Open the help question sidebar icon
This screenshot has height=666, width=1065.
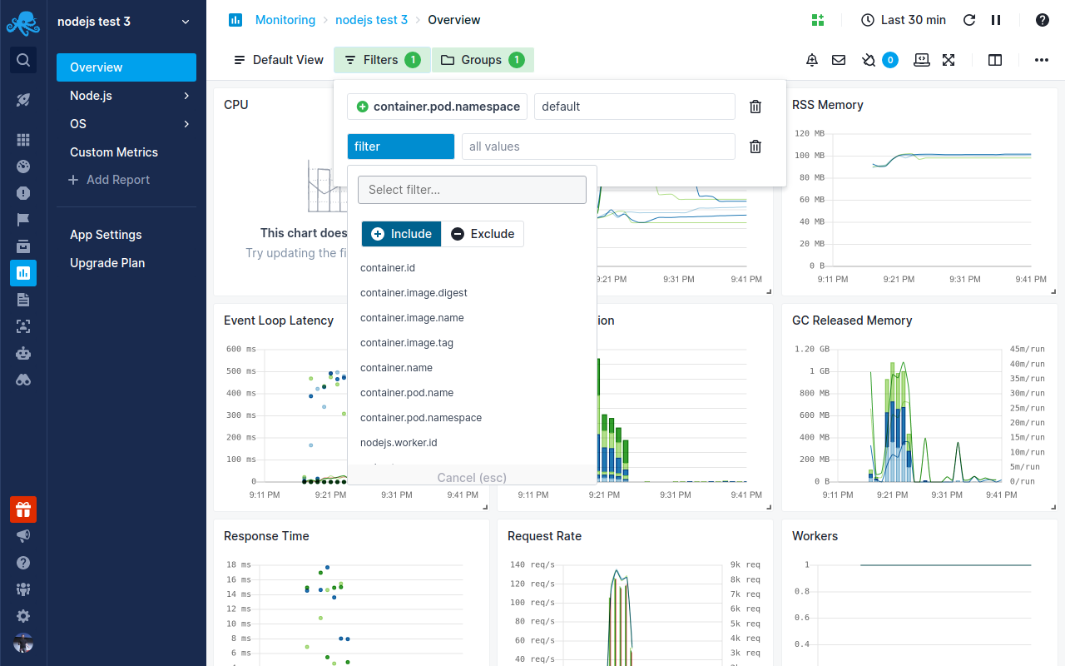pos(23,563)
